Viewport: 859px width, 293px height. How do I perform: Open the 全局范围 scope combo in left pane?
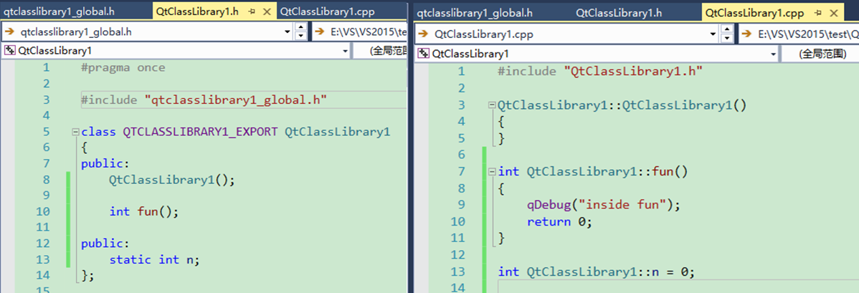(x=381, y=51)
